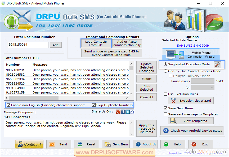Click composer scrollbar down arrow
The width and height of the screenshot is (229, 157).
click(x=131, y=134)
